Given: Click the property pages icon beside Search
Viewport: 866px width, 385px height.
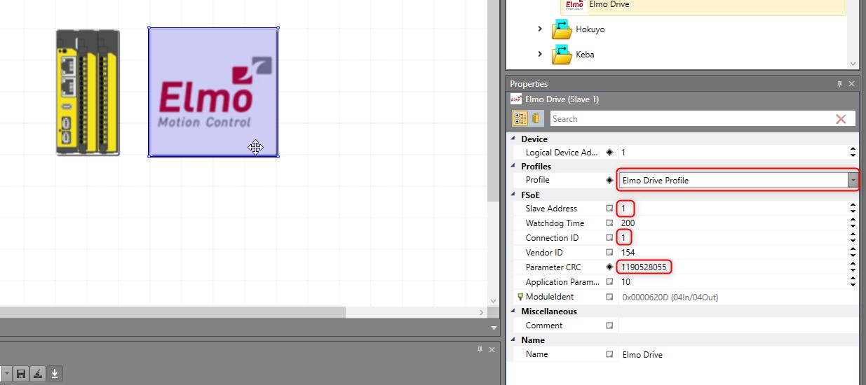Looking at the screenshot, I should 536,118.
